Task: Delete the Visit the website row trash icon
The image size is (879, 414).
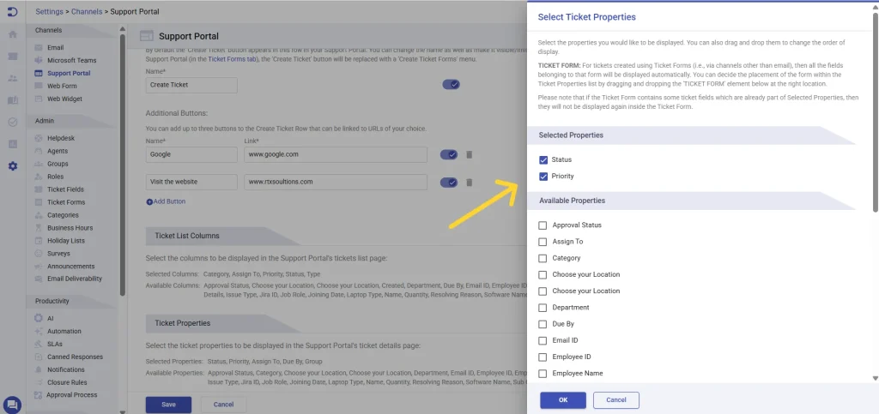Action: pos(470,183)
